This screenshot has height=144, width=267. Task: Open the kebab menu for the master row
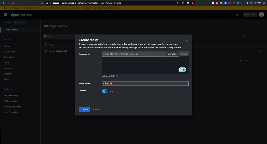click(260, 51)
